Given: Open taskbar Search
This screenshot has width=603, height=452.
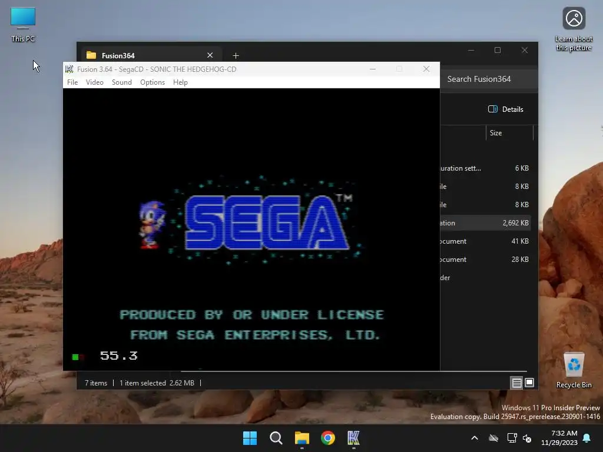Looking at the screenshot, I should point(276,438).
